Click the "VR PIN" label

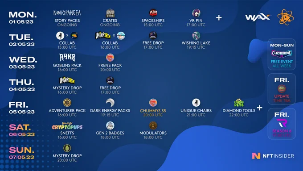[x=196, y=21]
